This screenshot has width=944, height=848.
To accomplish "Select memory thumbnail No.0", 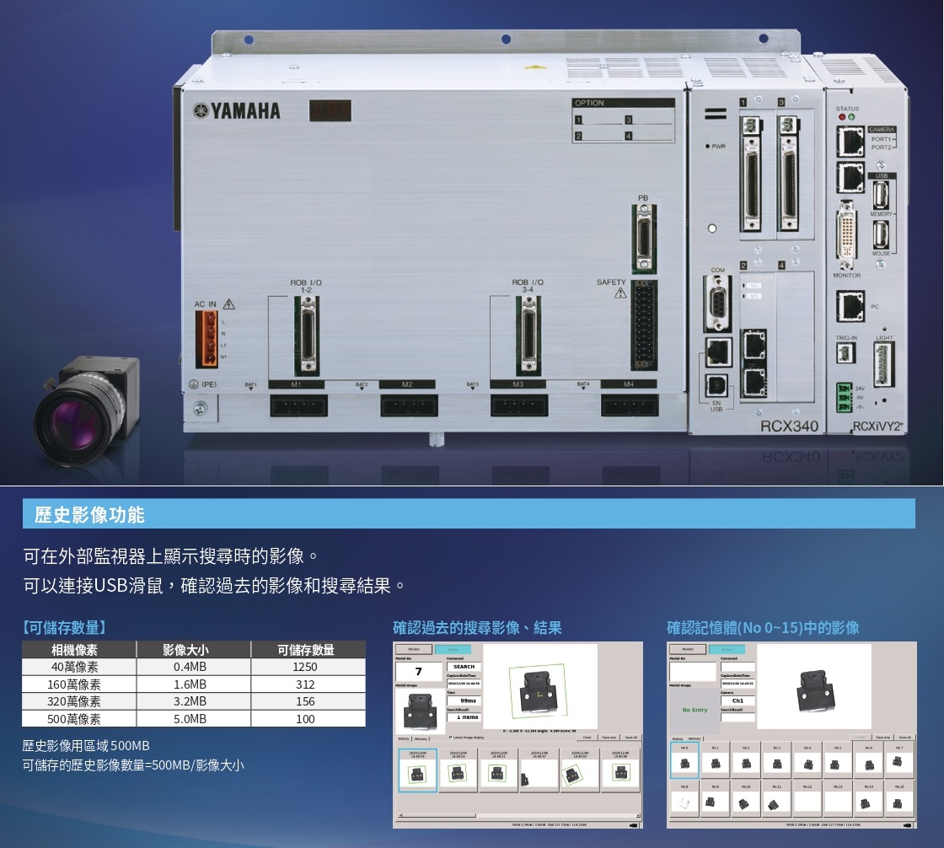I will pos(684,759).
